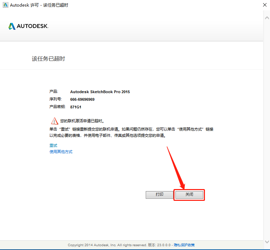Click the 您的联机激活申请已超时 message
This screenshot has width=270, height=250.
coord(82,121)
